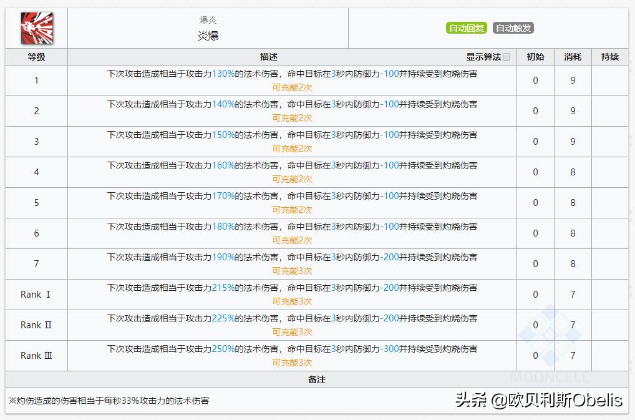Click the 初始 column header
This screenshot has width=635, height=420.
tap(535, 57)
